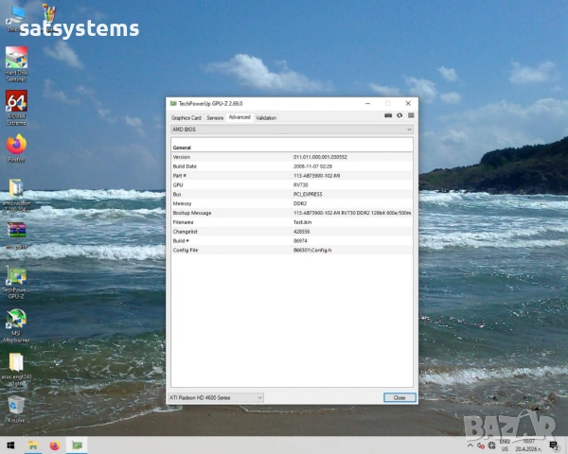Viewport: 568px width, 454px height.
Task: Select the Bus row label
Action: point(177,195)
